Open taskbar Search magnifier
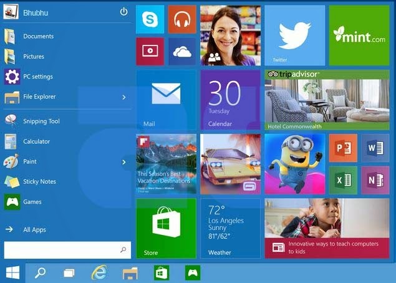The height and width of the screenshot is (283, 396). pyautogui.click(x=40, y=273)
